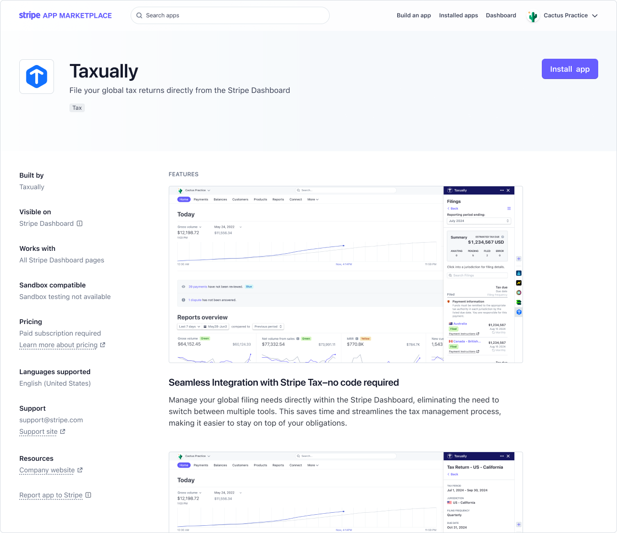Click the All Stripe Dashboard pages text
Viewport: 617px width, 533px height.
point(62,260)
